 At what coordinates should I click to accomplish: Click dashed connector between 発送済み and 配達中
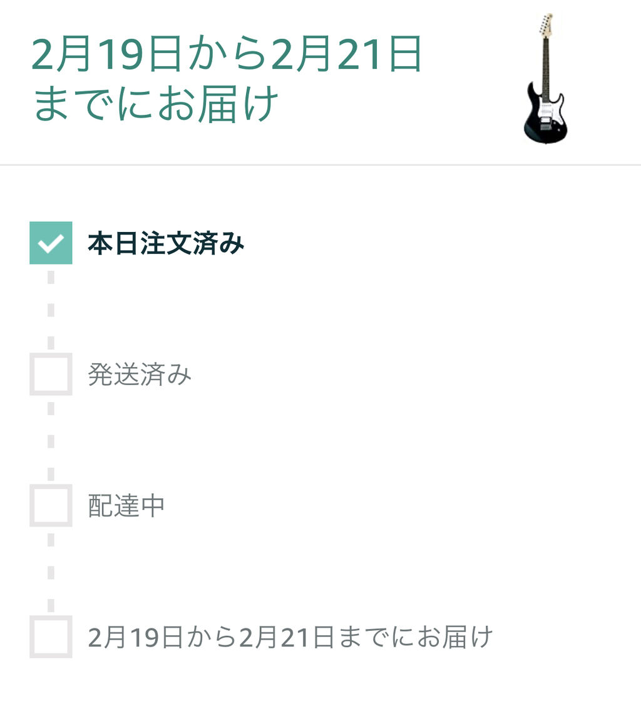coord(51,441)
